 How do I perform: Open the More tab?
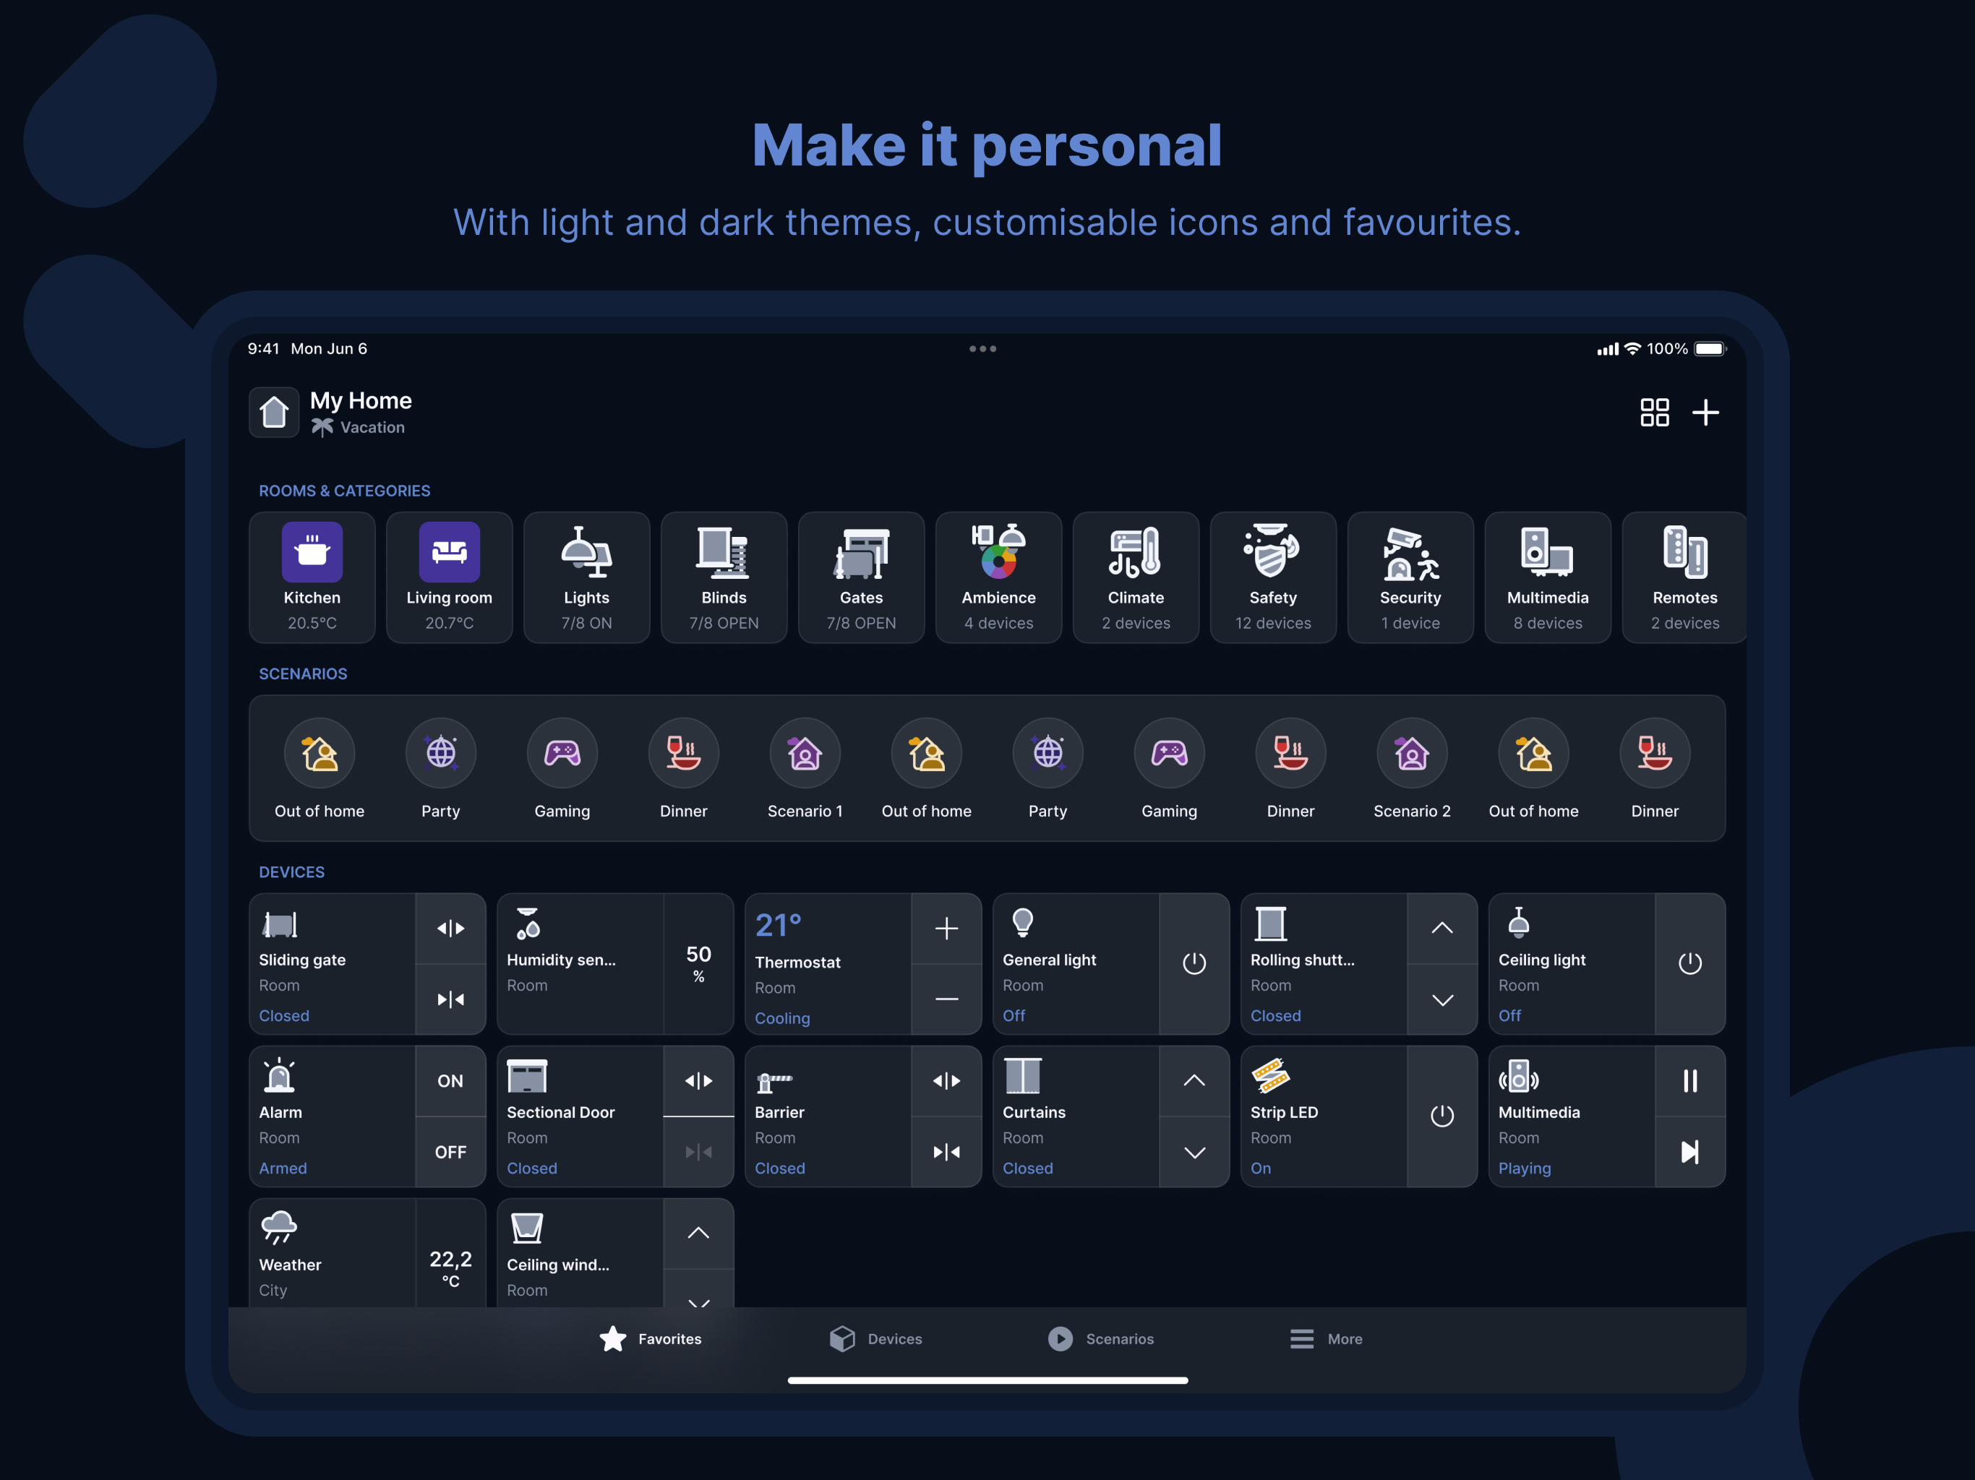(1326, 1339)
